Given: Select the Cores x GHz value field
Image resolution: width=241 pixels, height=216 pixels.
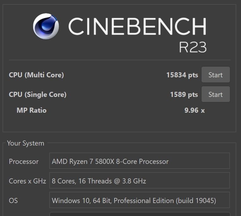Looking at the screenshot, I should tap(139, 181).
